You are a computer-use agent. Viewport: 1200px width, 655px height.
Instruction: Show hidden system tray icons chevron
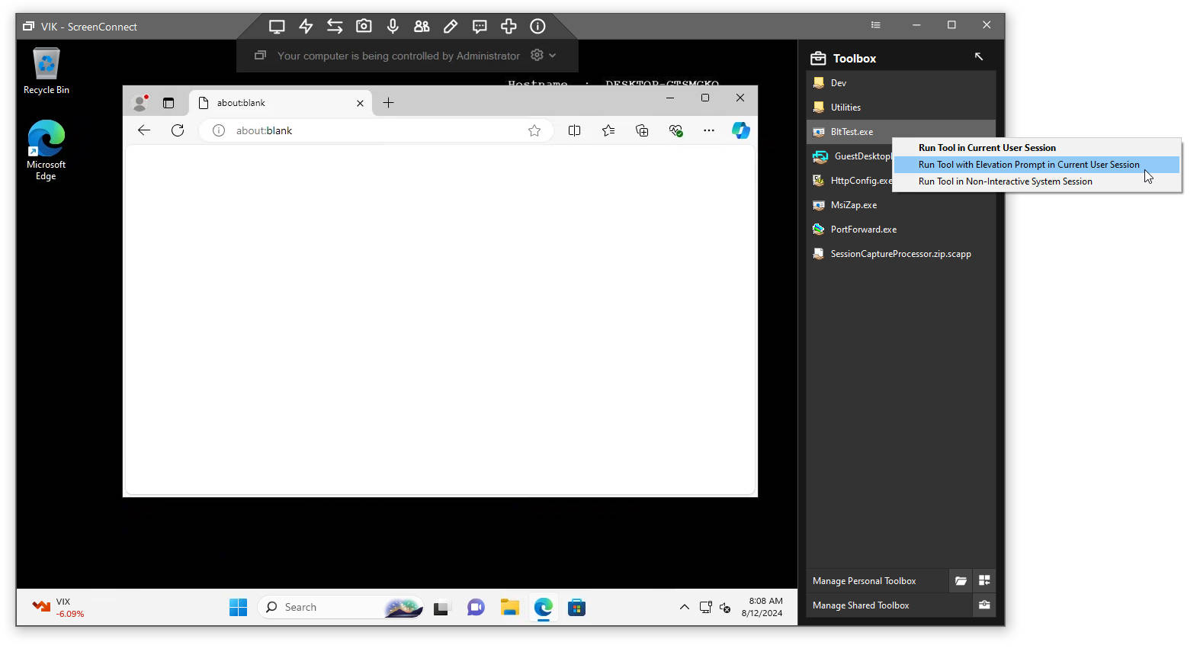pos(684,608)
